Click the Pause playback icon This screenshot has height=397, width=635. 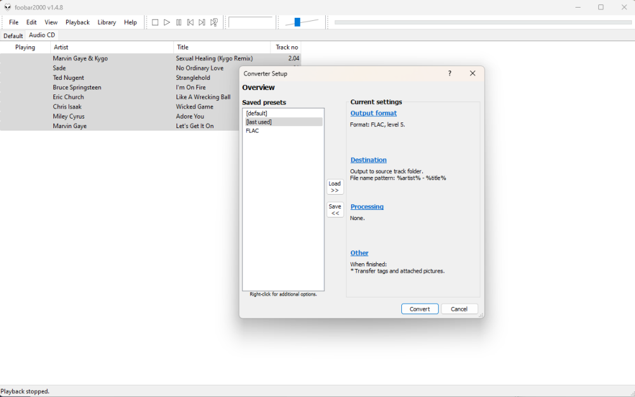tap(178, 22)
